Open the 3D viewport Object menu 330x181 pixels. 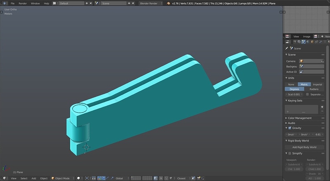(x=44, y=178)
